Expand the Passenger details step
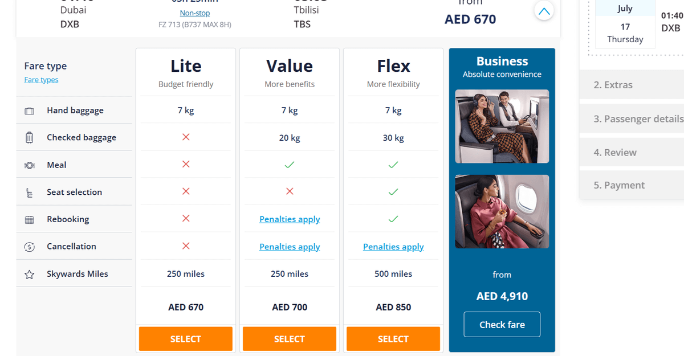Screen dimensions: 684x356 coord(632,119)
